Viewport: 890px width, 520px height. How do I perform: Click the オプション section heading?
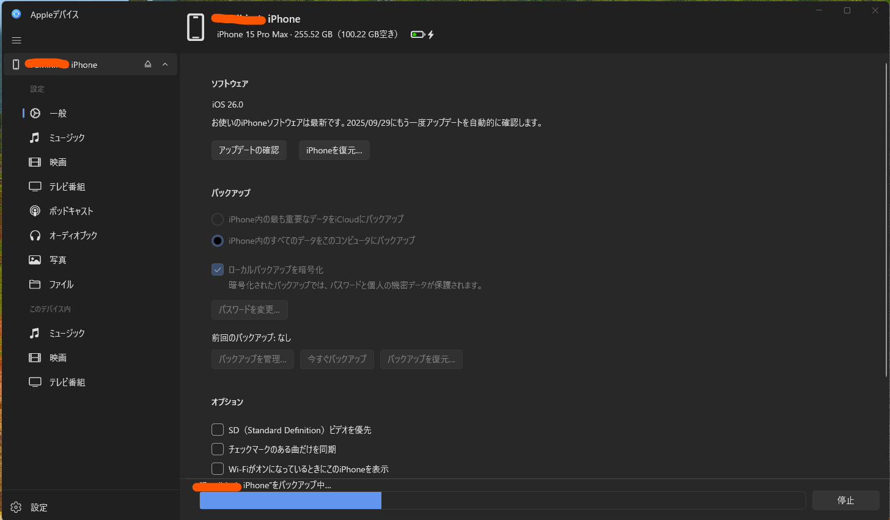pos(227,402)
